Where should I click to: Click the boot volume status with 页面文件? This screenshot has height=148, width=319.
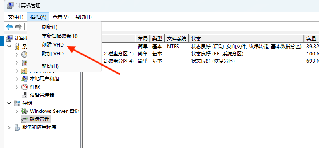pyautogui.click(x=246, y=47)
